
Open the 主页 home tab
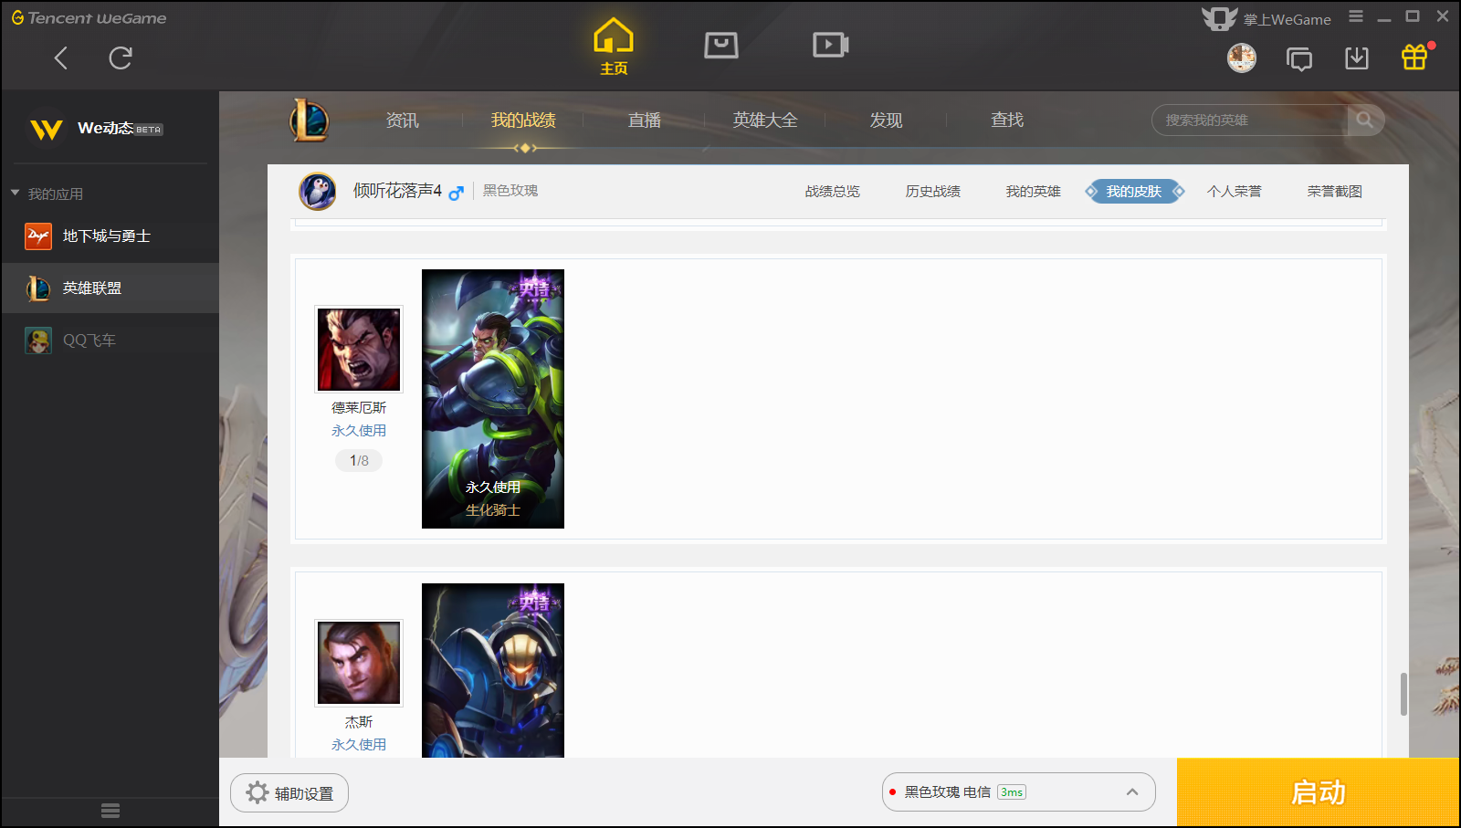(x=614, y=47)
